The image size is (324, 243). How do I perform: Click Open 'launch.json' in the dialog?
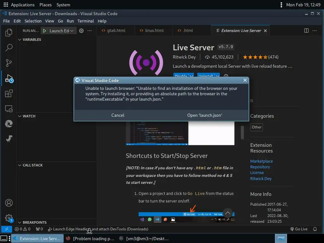pyautogui.click(x=205, y=115)
